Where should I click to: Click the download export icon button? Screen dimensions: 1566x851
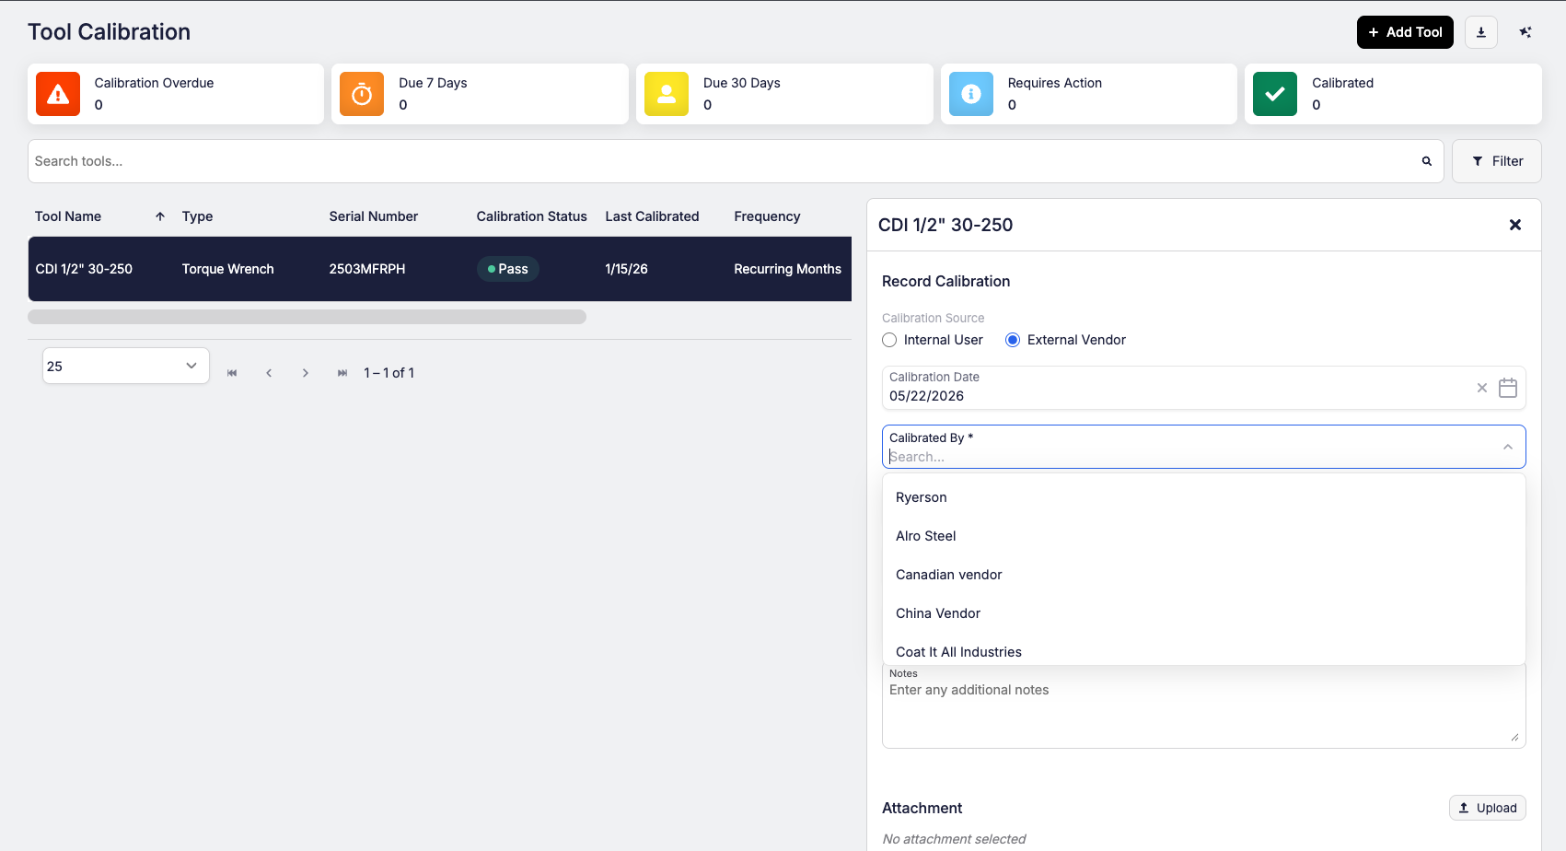(1481, 32)
